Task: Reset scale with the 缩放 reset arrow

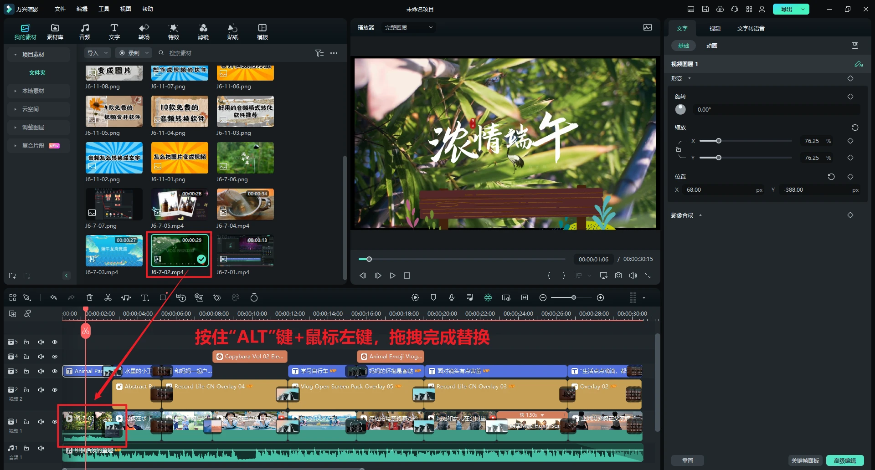Action: click(x=855, y=128)
